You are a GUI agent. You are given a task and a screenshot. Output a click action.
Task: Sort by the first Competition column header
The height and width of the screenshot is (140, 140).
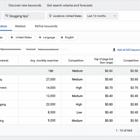coord(76,60)
